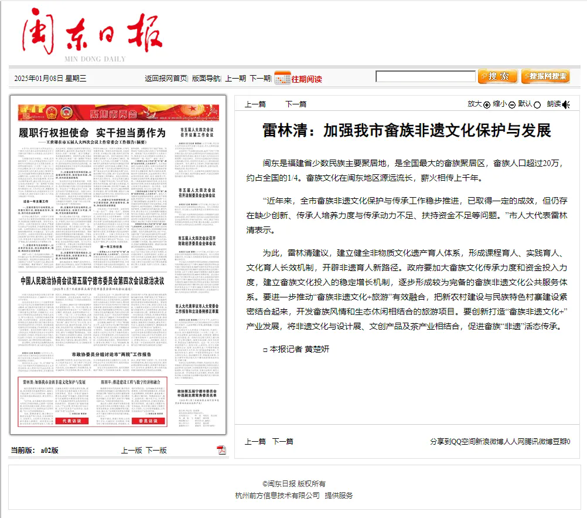The width and height of the screenshot is (587, 518).
Task: Click 上一篇 next to the share links
Action: tap(255, 442)
